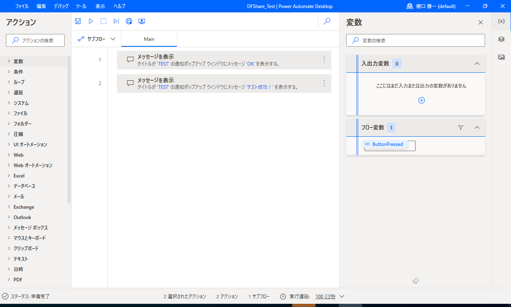Open the images pane icon
511x307 pixels.
click(x=501, y=57)
